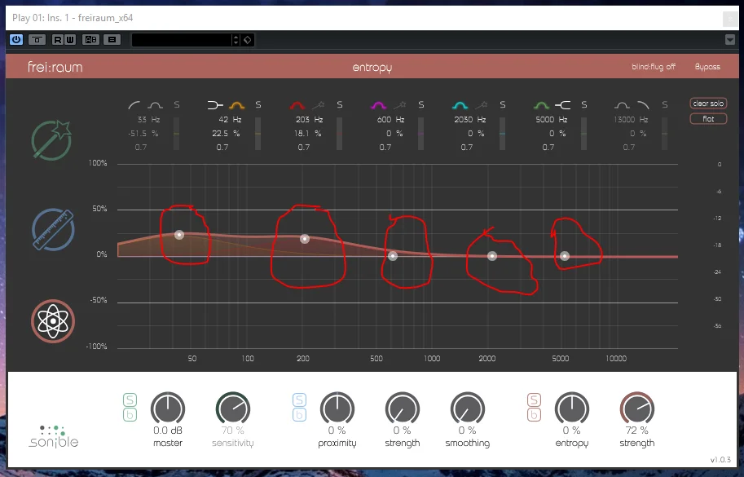Click blind:flug off in the header

[654, 67]
